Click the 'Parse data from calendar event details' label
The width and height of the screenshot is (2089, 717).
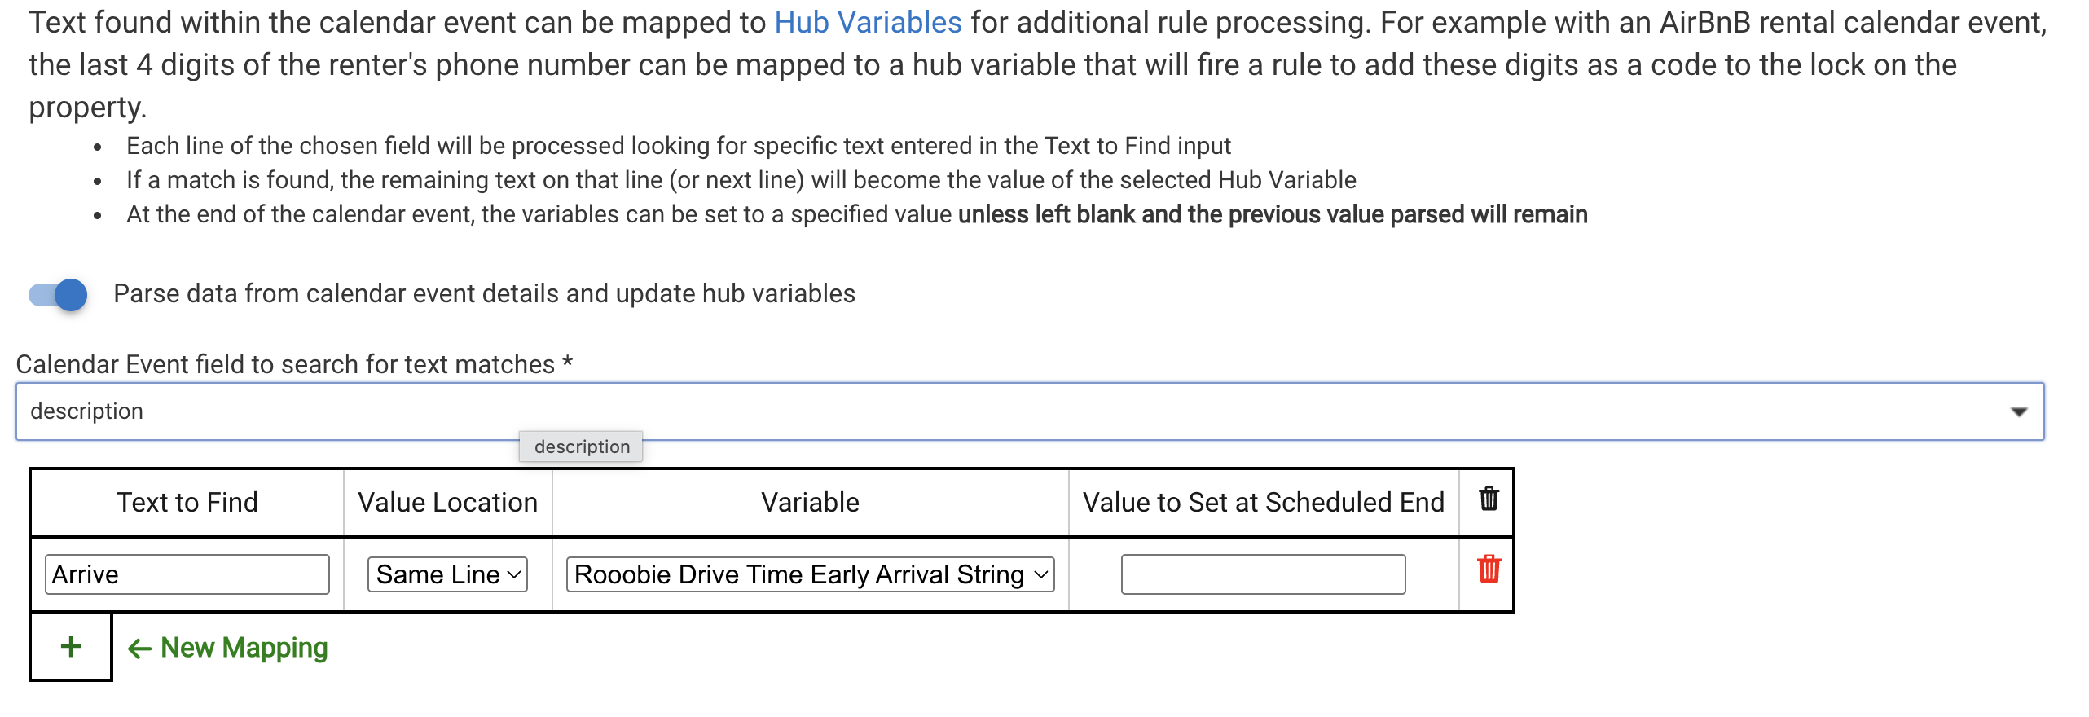484,293
